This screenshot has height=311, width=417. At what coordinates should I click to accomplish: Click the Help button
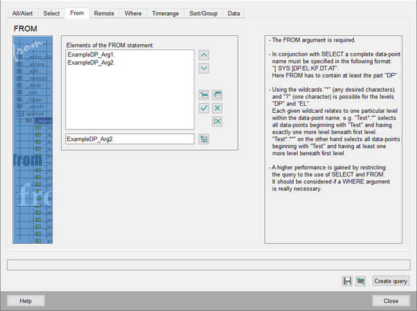point(26,301)
